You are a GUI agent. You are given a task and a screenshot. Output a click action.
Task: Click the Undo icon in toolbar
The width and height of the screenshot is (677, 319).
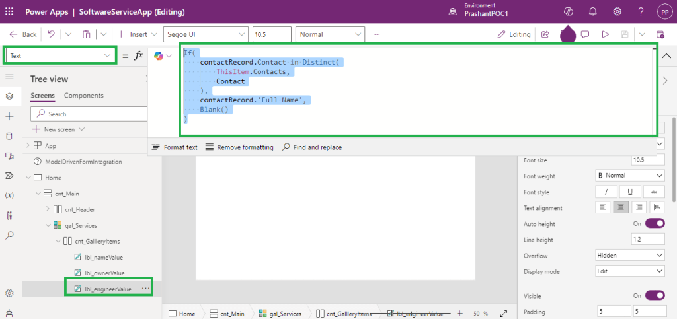(52, 34)
